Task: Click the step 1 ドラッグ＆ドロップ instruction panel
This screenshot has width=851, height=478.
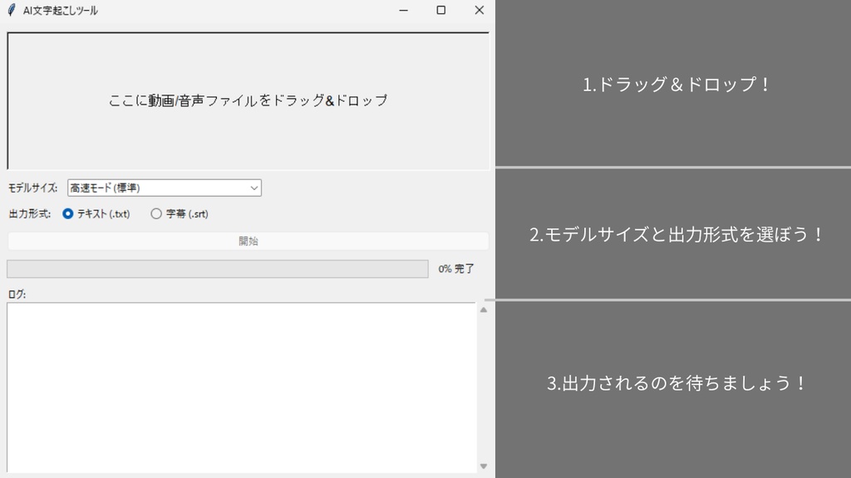Action: click(673, 83)
